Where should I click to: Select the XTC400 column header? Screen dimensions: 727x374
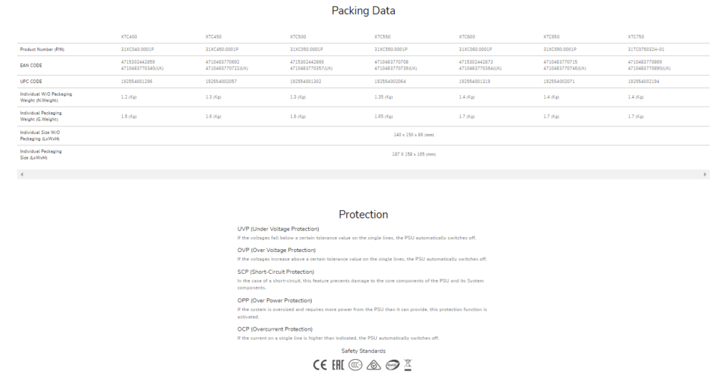click(x=129, y=36)
